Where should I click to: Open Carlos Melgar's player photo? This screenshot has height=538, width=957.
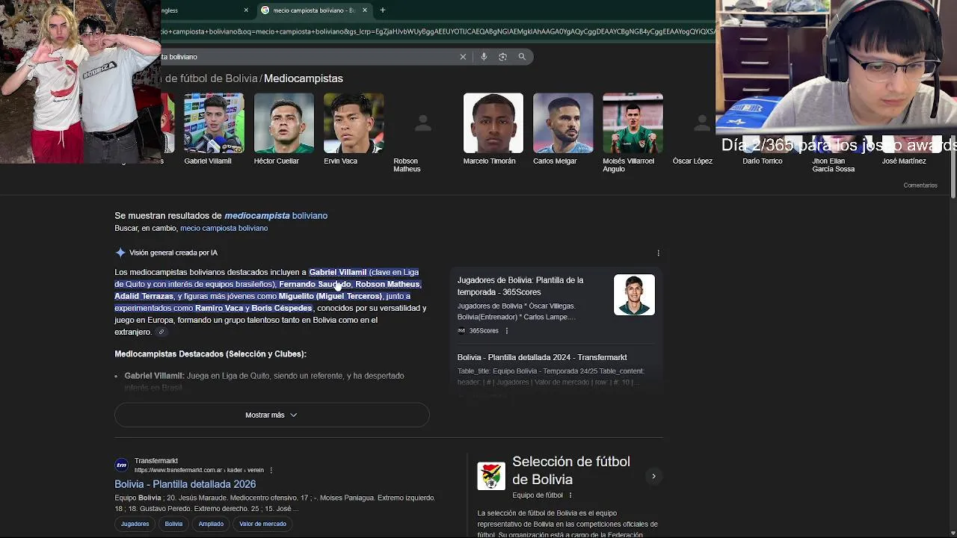click(563, 123)
